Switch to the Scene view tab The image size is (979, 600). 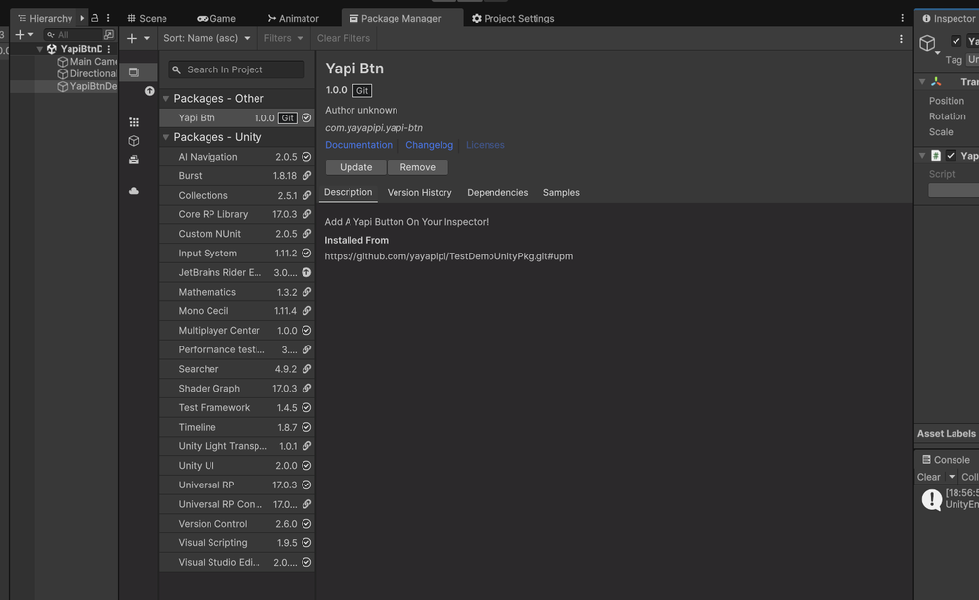(x=148, y=17)
